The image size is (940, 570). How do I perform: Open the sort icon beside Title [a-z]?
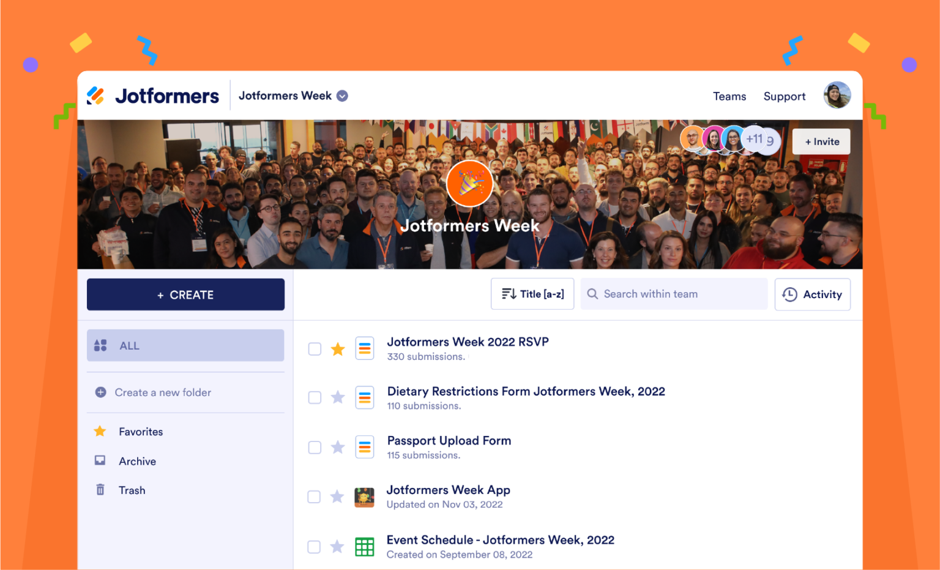509,294
